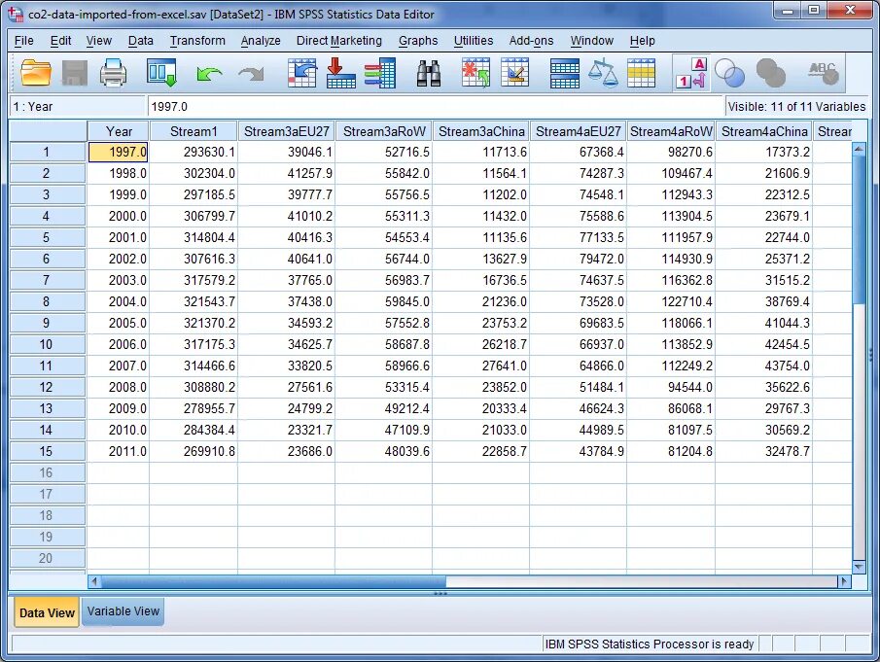Viewport: 880px width, 662px height.
Task: Print using the printer icon
Action: click(114, 73)
